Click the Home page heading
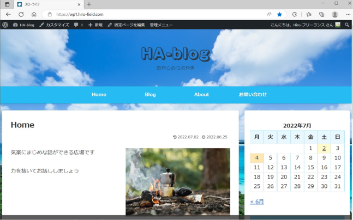This screenshot has width=353, height=220. coord(22,125)
